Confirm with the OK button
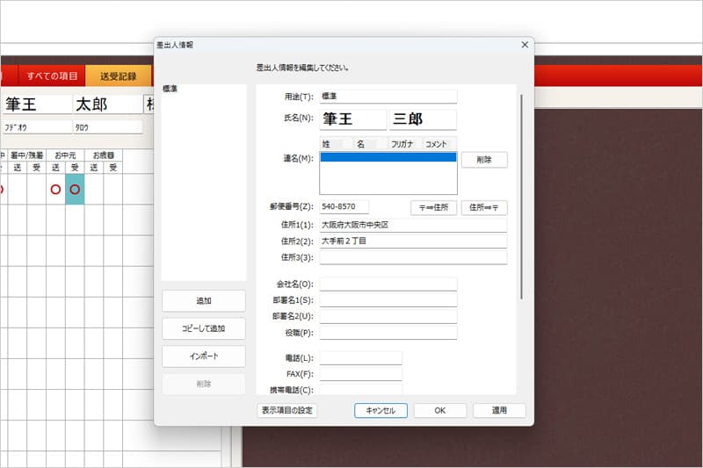This screenshot has width=703, height=468. [x=440, y=410]
